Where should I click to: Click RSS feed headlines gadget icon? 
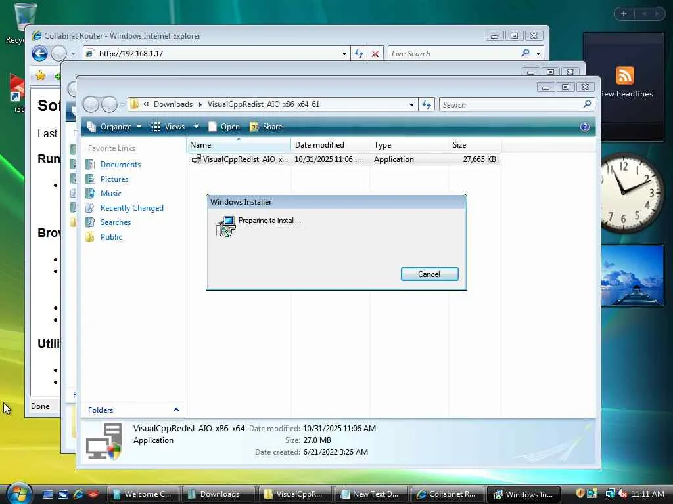coord(625,75)
